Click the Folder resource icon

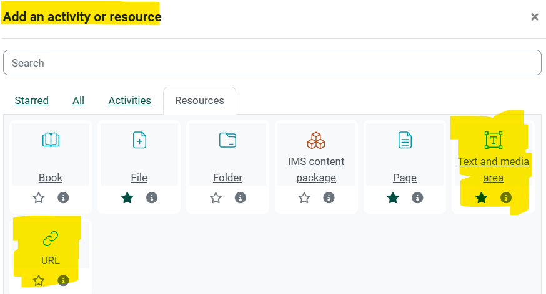click(x=228, y=140)
